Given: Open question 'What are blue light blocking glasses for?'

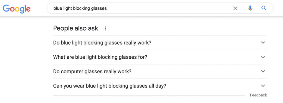Looking at the screenshot, I should 100,57.
